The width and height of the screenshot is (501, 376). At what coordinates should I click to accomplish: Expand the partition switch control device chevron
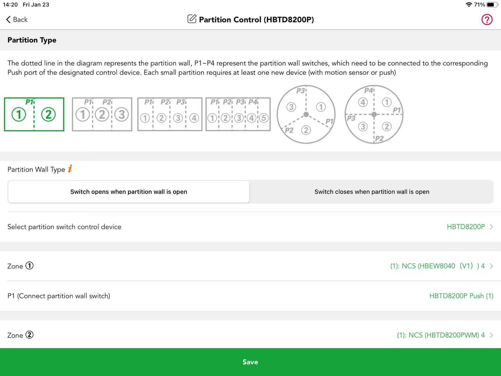[491, 227]
